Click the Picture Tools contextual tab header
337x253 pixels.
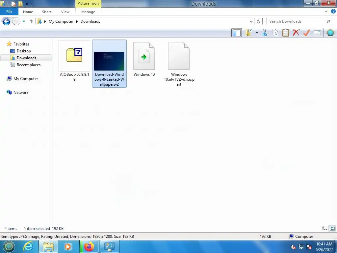88,3
